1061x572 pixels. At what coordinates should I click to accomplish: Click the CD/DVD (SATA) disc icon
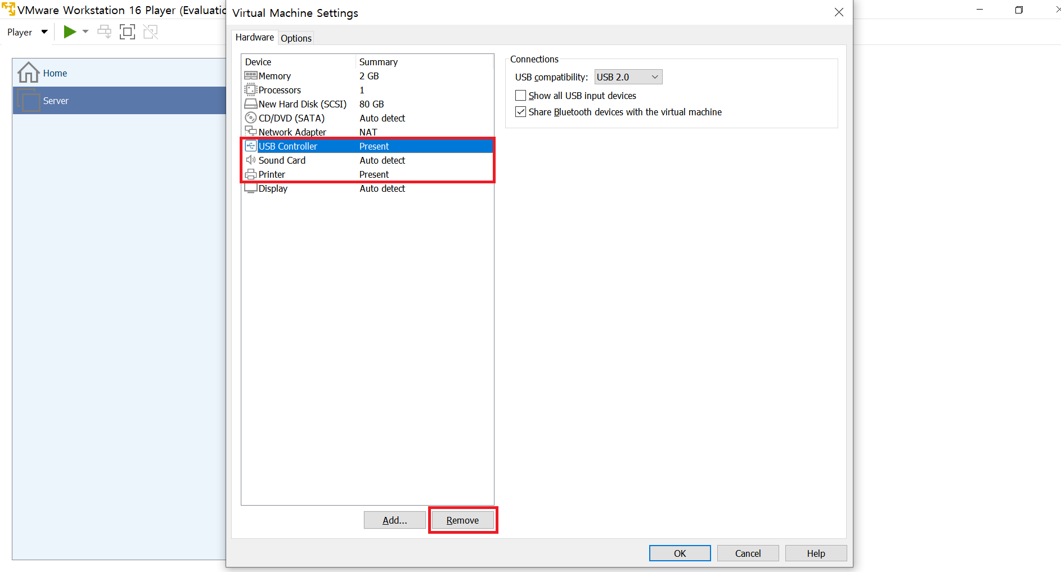click(251, 118)
